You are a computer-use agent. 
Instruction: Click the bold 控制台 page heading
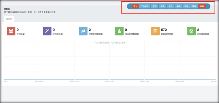click(7, 9)
